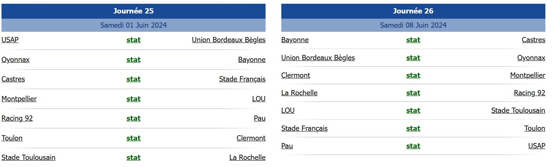Open stat link for USAP vs Bordeaux Bègles
This screenshot has height=167, width=554.
click(x=134, y=40)
